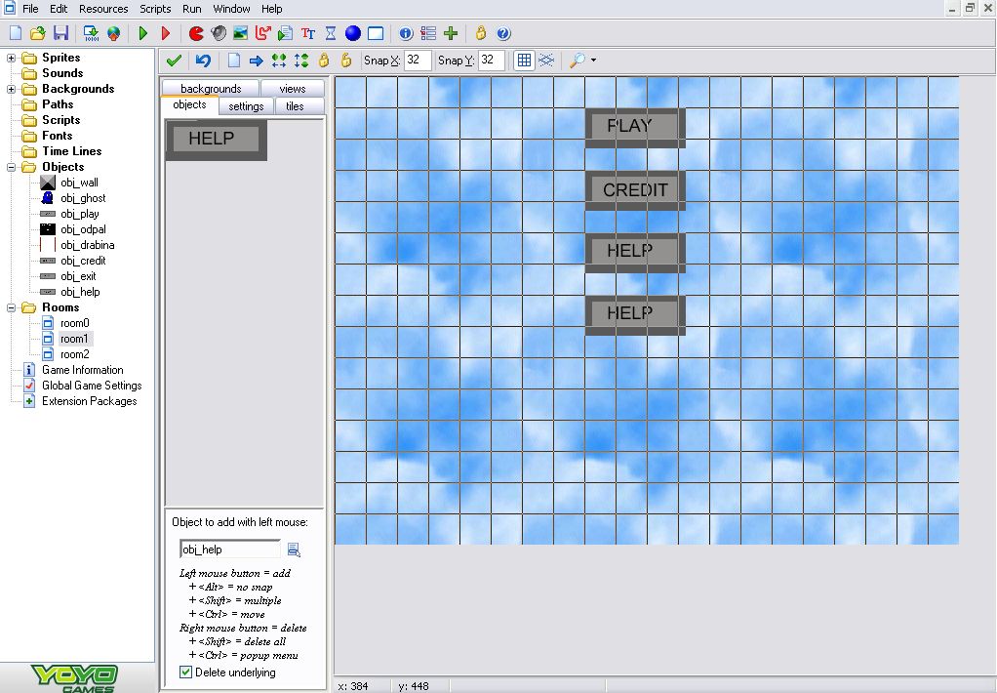Click the Snap X input field
The height and width of the screenshot is (693, 997).
tap(418, 61)
